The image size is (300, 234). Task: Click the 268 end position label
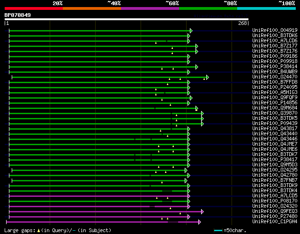pos(242,23)
